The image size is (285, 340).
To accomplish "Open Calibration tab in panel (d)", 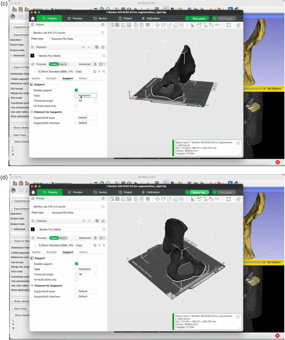I will point(151,192).
